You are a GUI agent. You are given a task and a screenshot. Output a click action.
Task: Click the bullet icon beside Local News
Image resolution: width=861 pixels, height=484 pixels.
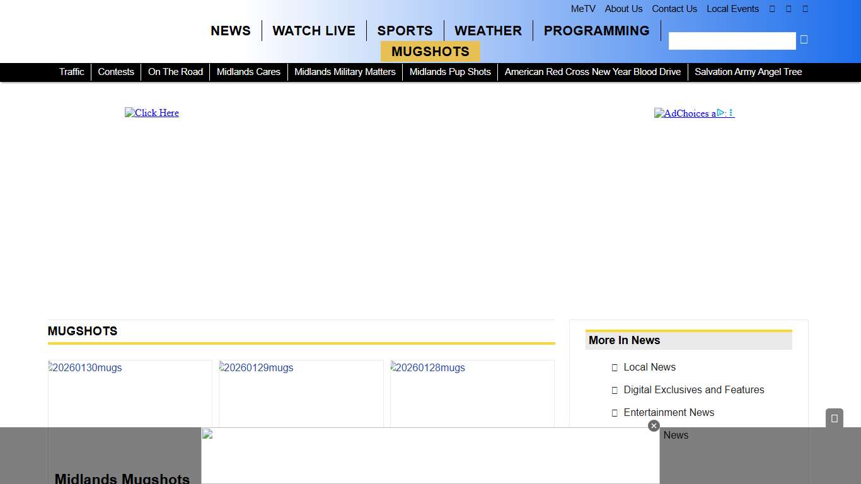[x=615, y=368]
